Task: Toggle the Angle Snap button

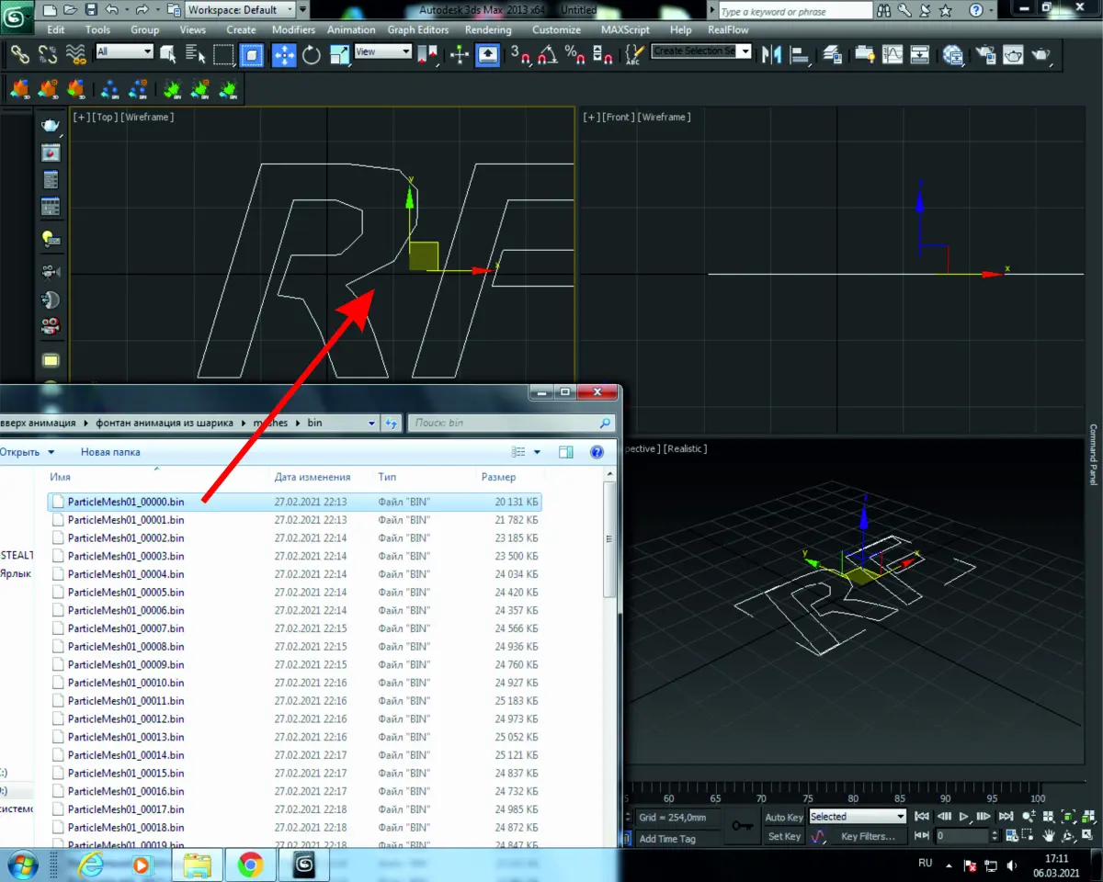Action: [x=548, y=54]
